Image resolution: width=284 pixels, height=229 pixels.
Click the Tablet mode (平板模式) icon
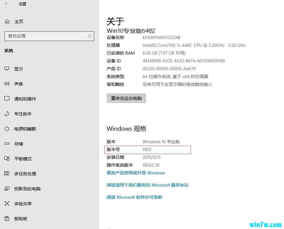(7, 159)
